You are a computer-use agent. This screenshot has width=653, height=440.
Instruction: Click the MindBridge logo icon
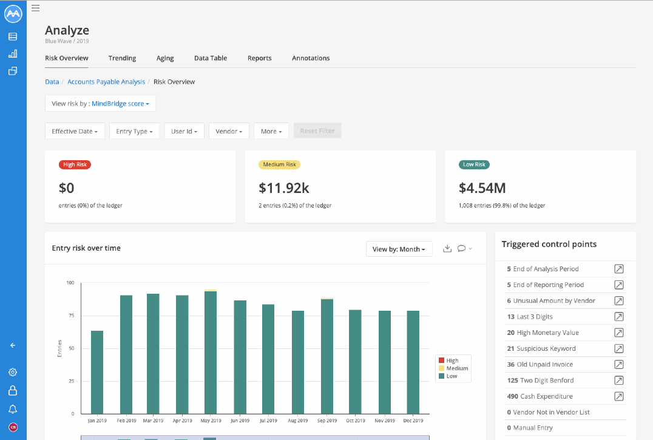(x=13, y=14)
